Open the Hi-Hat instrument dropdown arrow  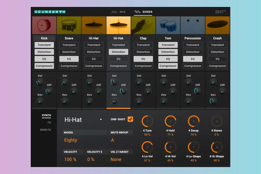click(101, 119)
